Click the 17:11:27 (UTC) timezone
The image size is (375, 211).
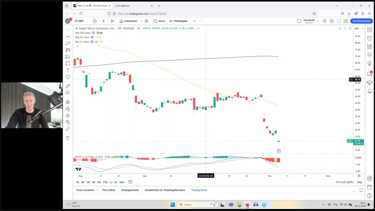[x=345, y=182]
